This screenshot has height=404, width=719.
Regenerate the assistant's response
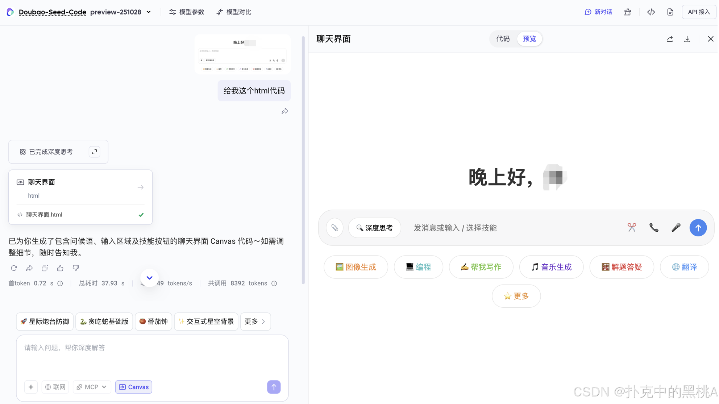coord(14,268)
